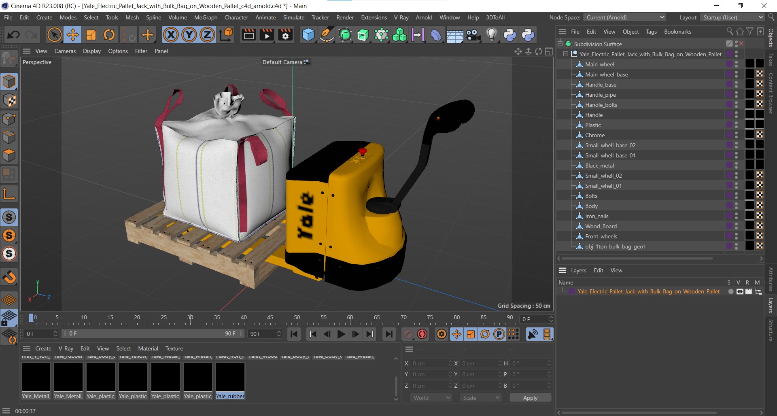Search objects with magnifier icon

tap(729, 31)
